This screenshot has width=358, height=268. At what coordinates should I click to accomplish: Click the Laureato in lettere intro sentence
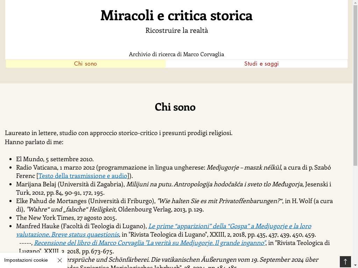point(119,133)
